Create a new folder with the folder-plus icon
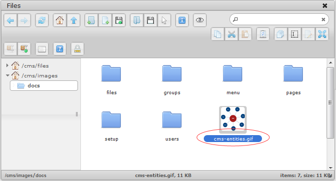Viewport: 336px width, 181px height. point(91,20)
